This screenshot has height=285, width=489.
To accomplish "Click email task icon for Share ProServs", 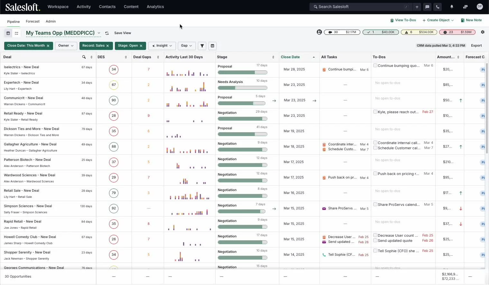I will point(324,208).
